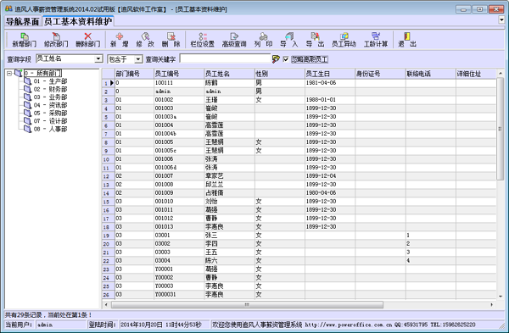This screenshot has width=509, height=333.
Task: Switch to the 导航界面 tab
Action: [22, 22]
